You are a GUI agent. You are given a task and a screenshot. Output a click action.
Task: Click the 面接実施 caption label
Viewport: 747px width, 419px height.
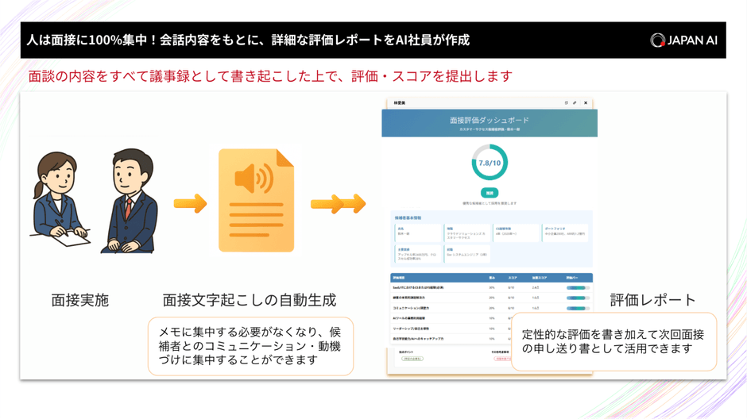click(x=79, y=300)
